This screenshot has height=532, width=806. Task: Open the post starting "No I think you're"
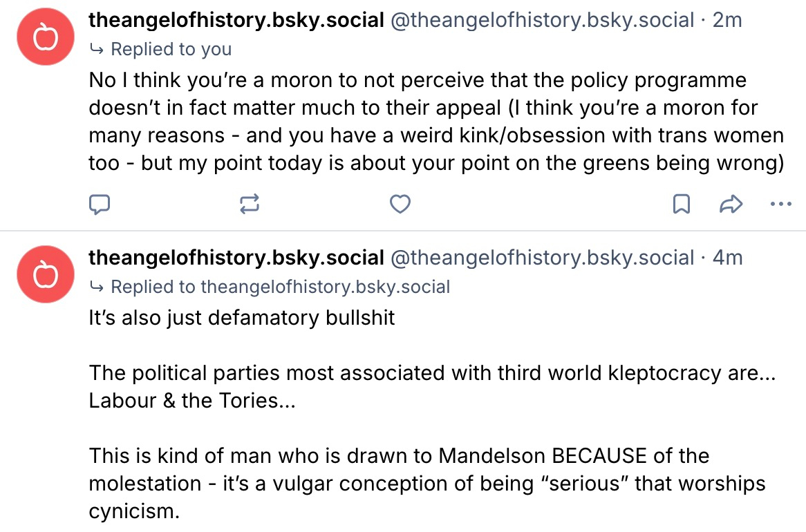tap(435, 121)
